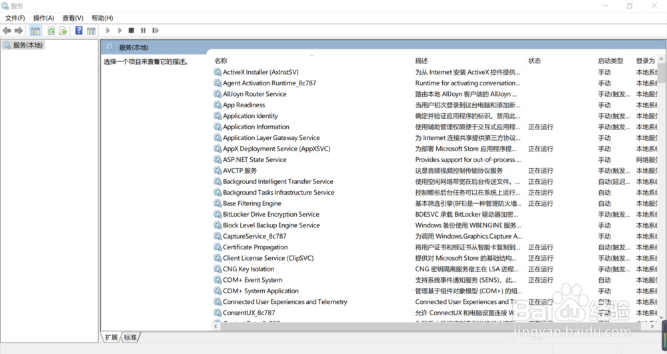The height and width of the screenshot is (354, 667).
Task: Click the gear icon for AllJoyn Router Service
Action: [217, 94]
